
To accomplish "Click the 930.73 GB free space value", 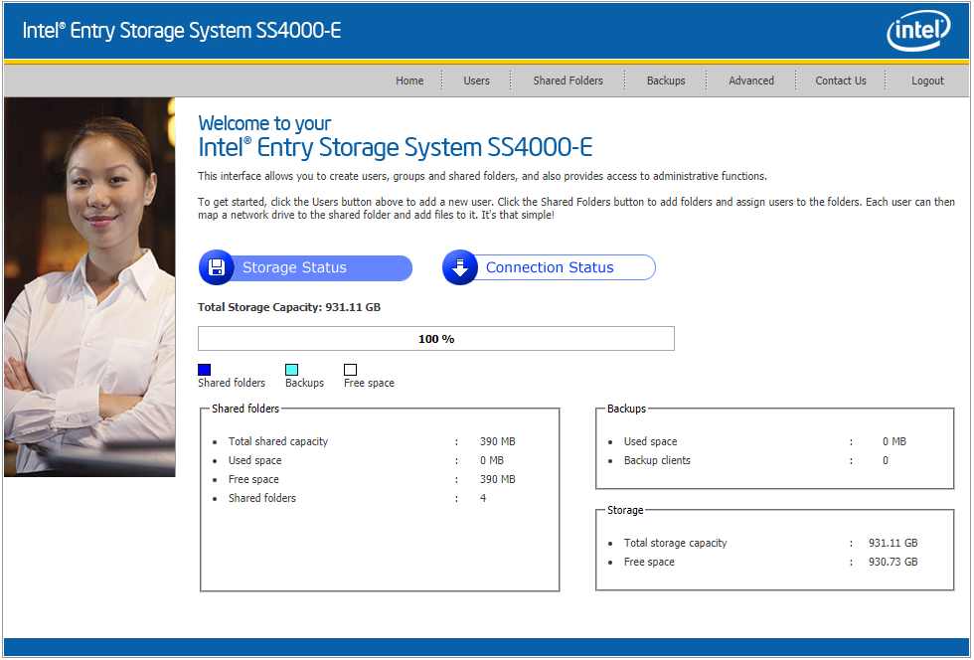I will click(893, 562).
